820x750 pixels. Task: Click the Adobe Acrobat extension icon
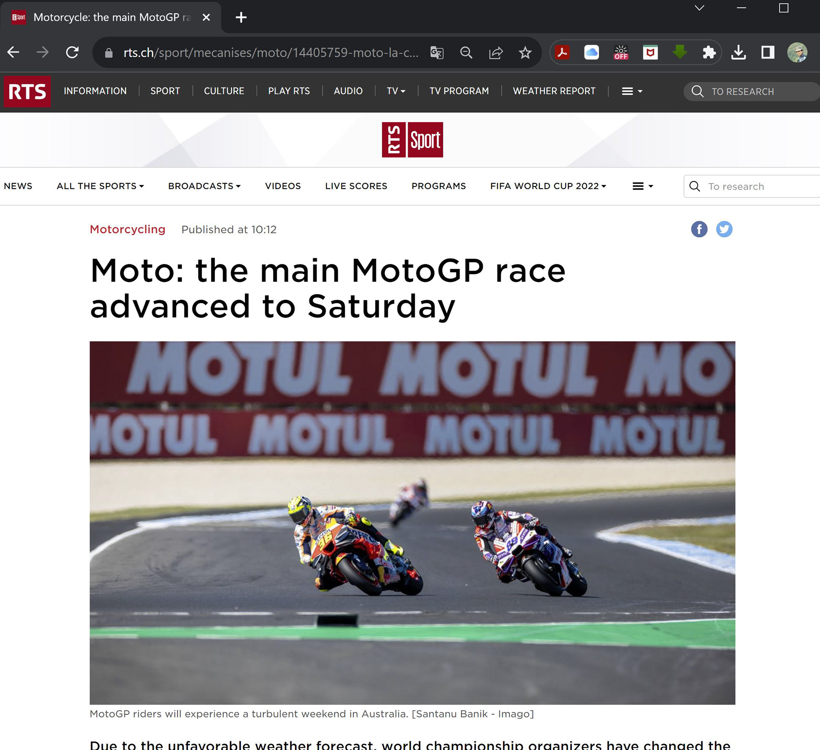pyautogui.click(x=562, y=53)
